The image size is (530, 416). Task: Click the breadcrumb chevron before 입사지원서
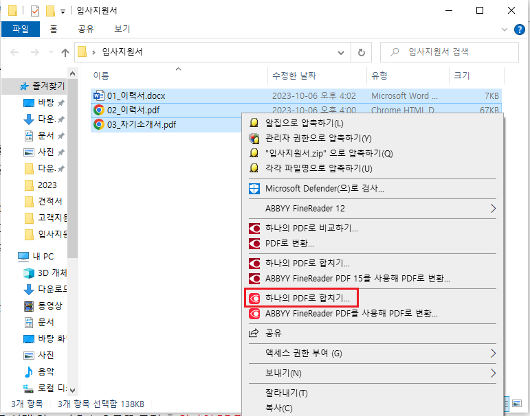coord(93,52)
